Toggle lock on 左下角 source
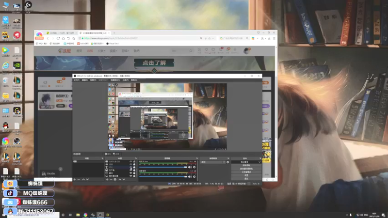Image resolution: width=388 pixels, height=218 pixels. tap(134, 170)
